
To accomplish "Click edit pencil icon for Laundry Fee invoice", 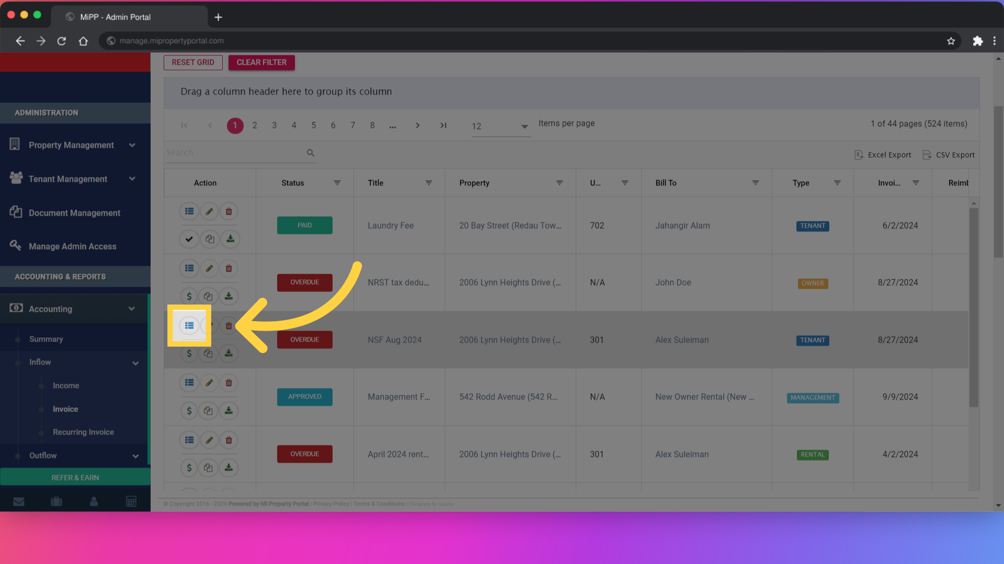I will (x=209, y=211).
